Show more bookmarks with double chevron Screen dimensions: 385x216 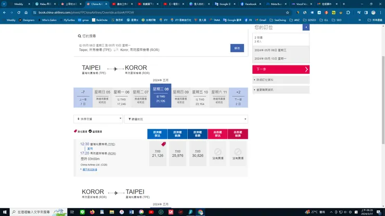point(360,20)
